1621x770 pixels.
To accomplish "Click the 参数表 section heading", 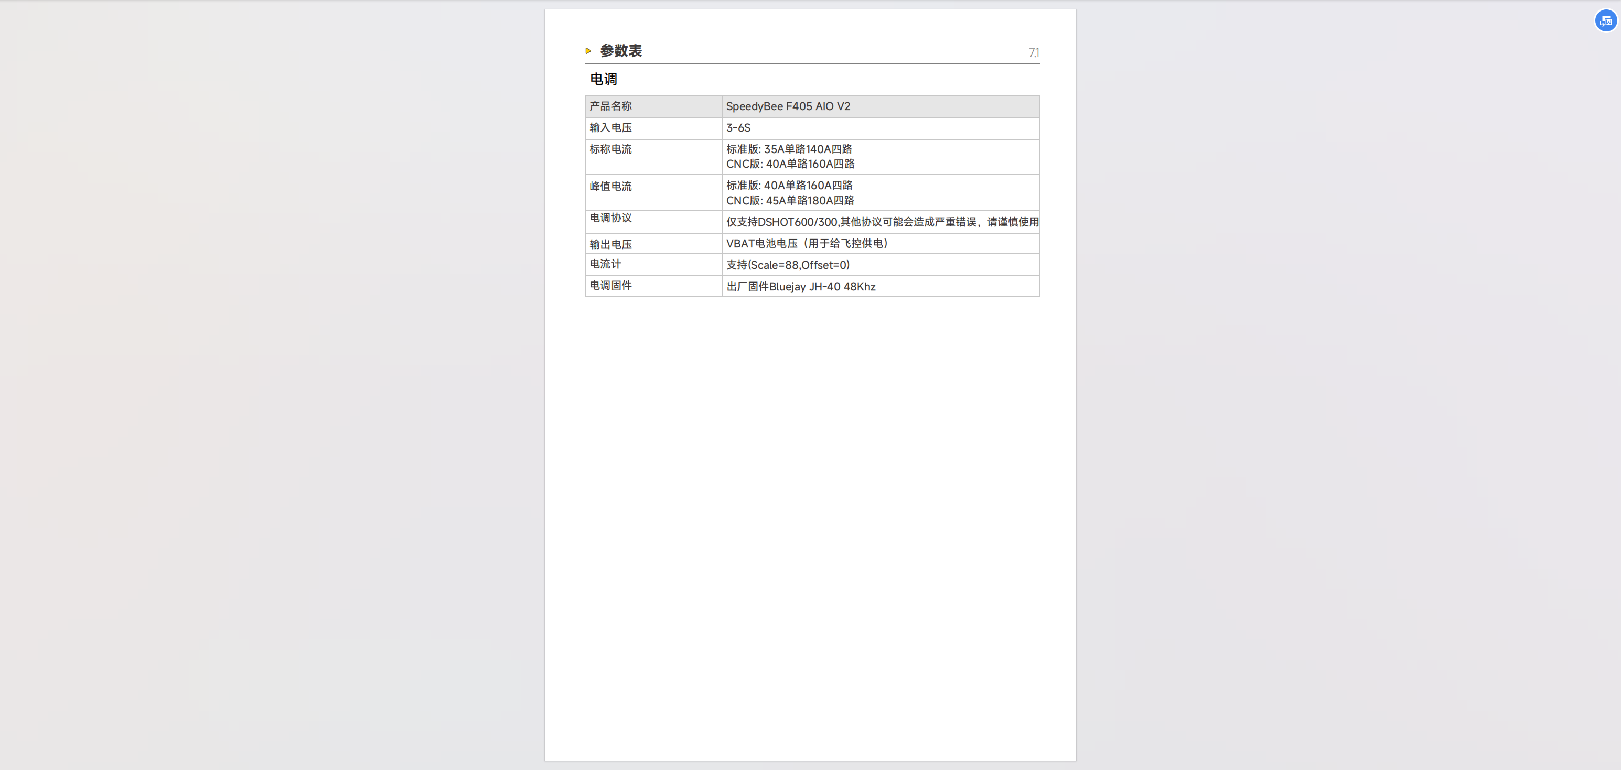I will (x=620, y=51).
